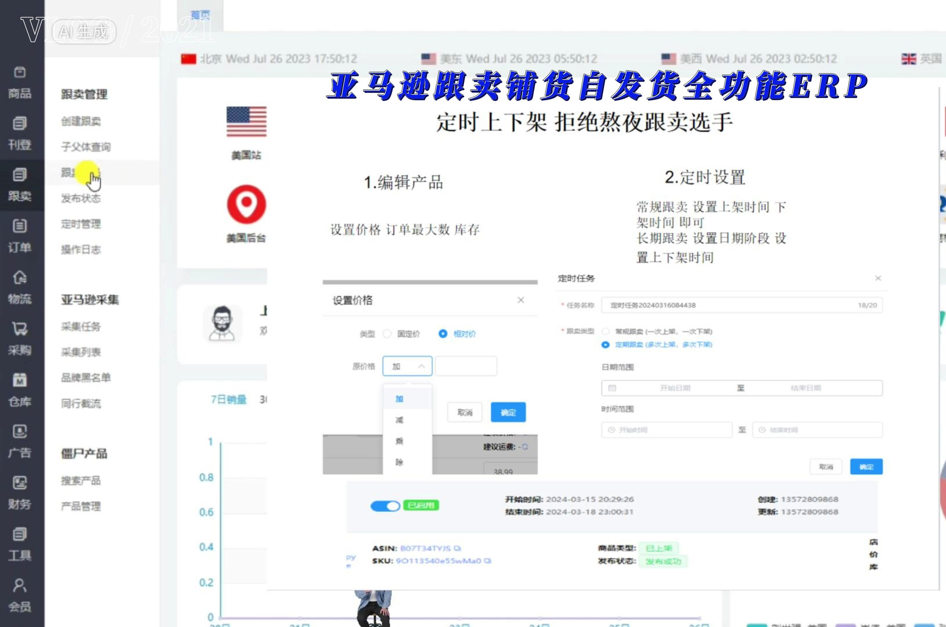This screenshot has width=946, height=627.
Task: Switch to the 首页 tab
Action: (x=200, y=15)
